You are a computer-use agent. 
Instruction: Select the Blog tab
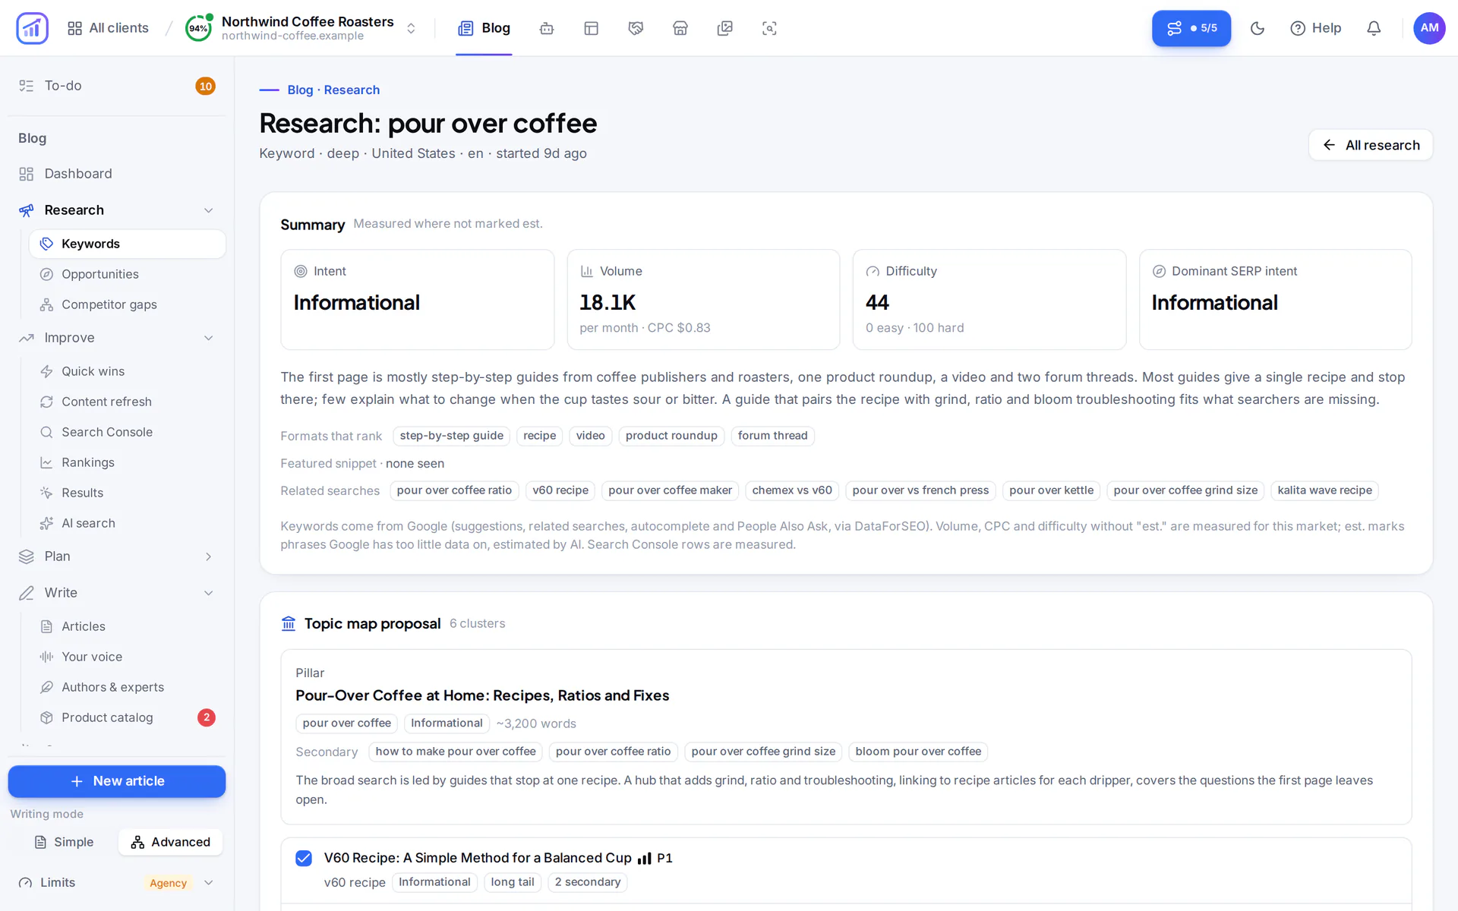tap(484, 28)
